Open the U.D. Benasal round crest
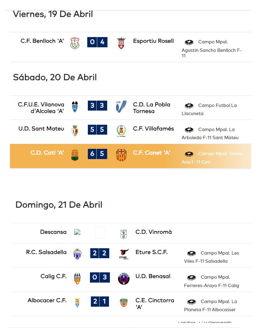 pyautogui.click(x=124, y=279)
